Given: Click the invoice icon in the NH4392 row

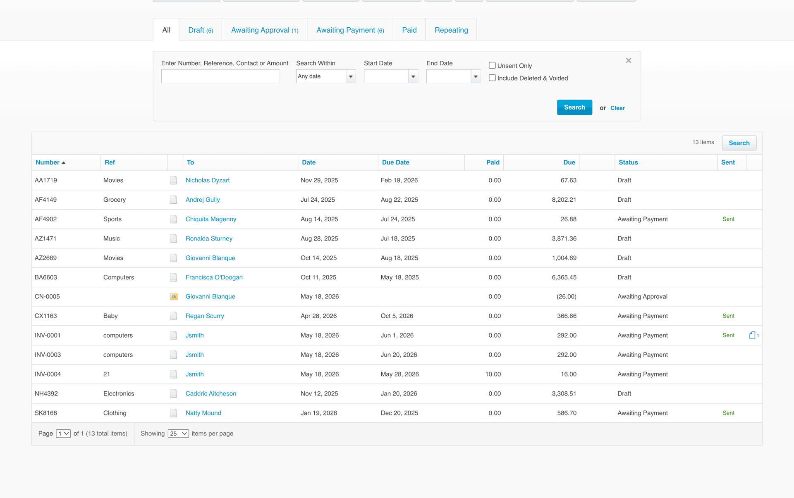Looking at the screenshot, I should 173,394.
